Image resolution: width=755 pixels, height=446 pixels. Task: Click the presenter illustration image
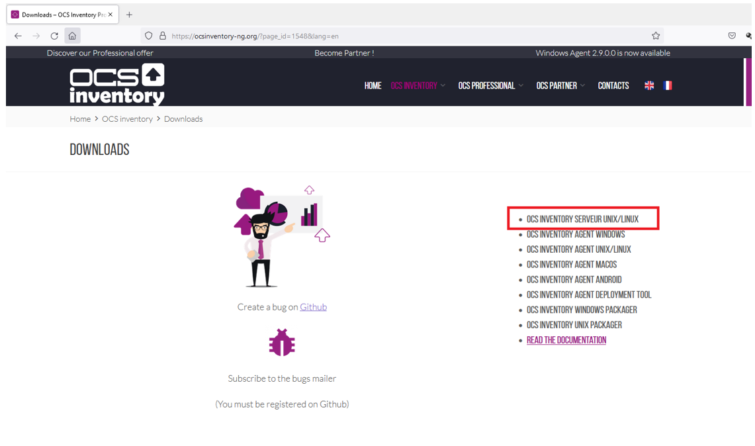pyautogui.click(x=282, y=236)
